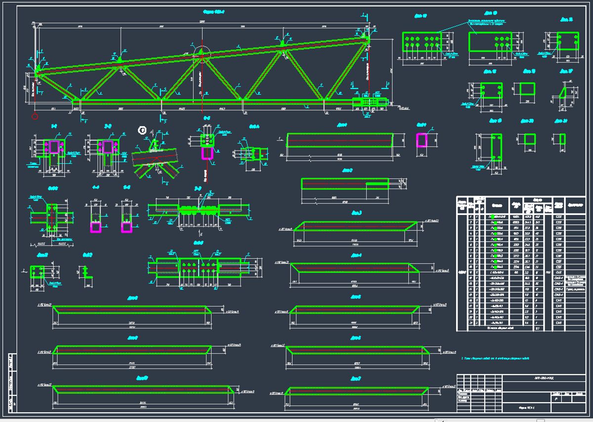Image resolution: width=593 pixels, height=422 pixels.
Task: Select the dashed circle at the truss apex node
Action: click(x=202, y=53)
